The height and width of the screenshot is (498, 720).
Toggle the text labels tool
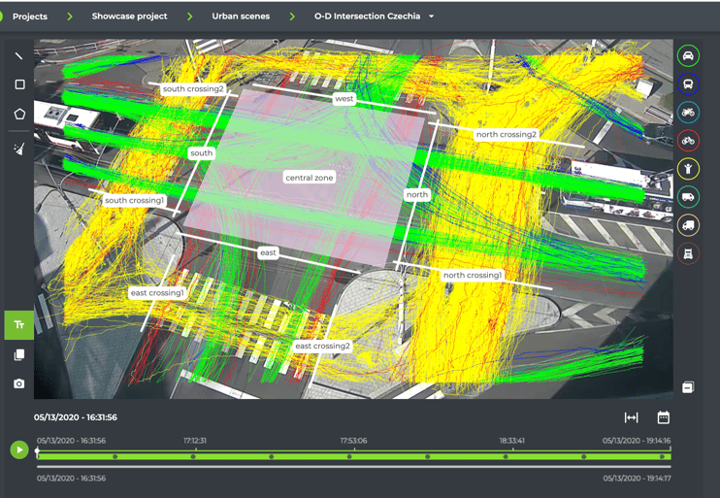18,325
